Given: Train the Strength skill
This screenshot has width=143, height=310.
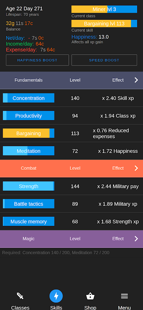Looking at the screenshot, I should 29,186.
